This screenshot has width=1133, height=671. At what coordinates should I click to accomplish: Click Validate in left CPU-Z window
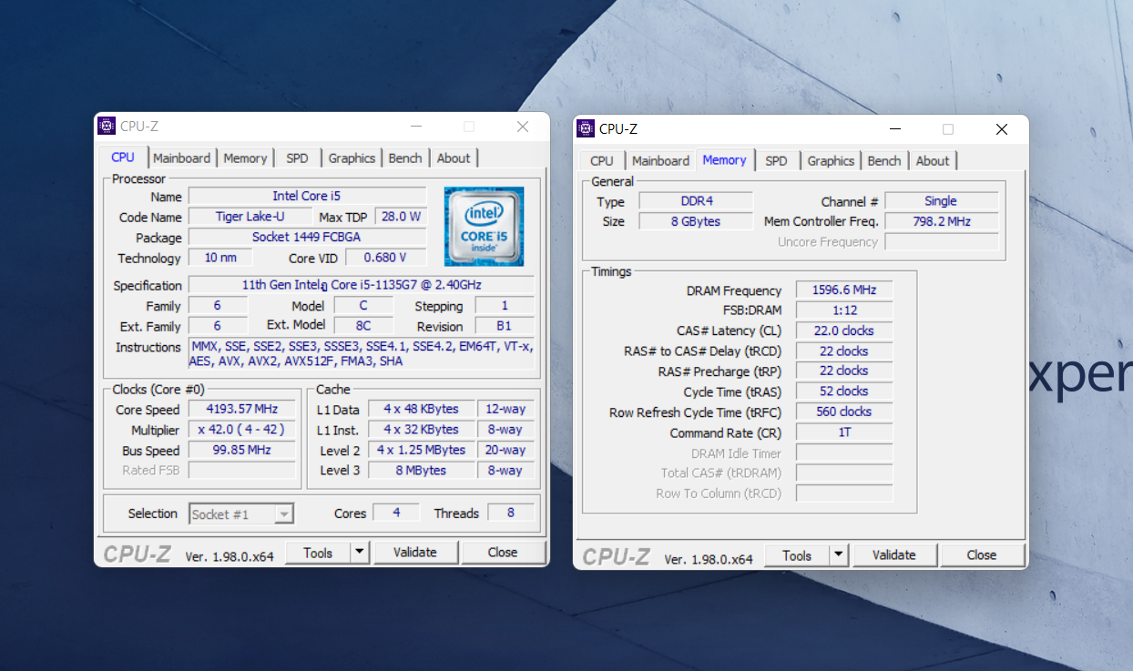point(415,553)
